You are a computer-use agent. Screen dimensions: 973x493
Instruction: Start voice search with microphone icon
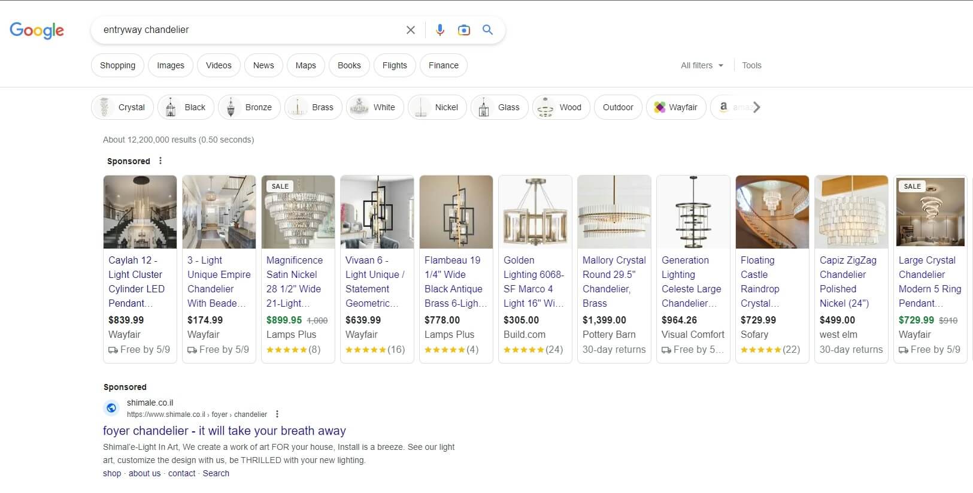click(440, 30)
